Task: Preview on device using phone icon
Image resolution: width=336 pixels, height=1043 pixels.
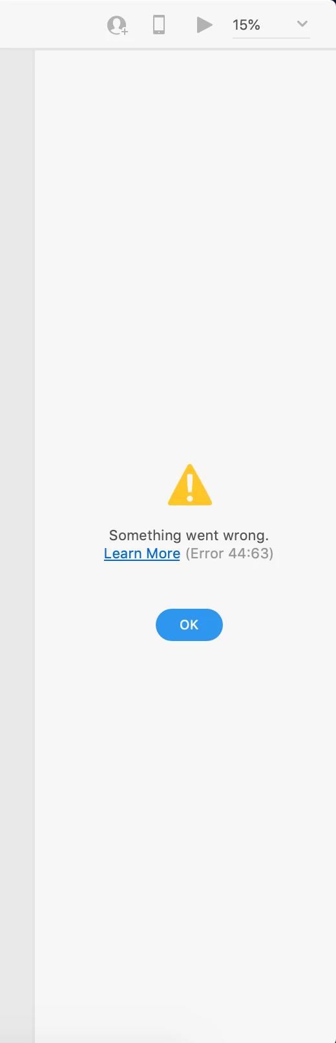Action: click(158, 25)
